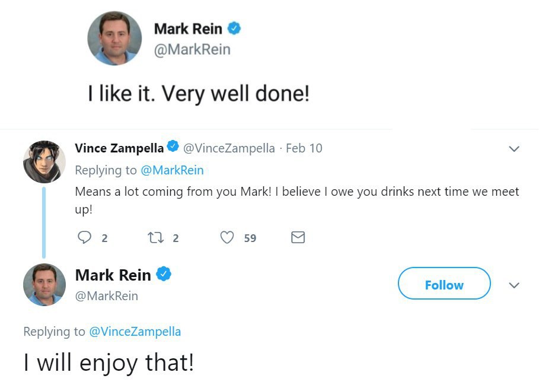539x385 pixels.
Task: Open the @MarkRein mention link in reply
Action: coord(172,170)
